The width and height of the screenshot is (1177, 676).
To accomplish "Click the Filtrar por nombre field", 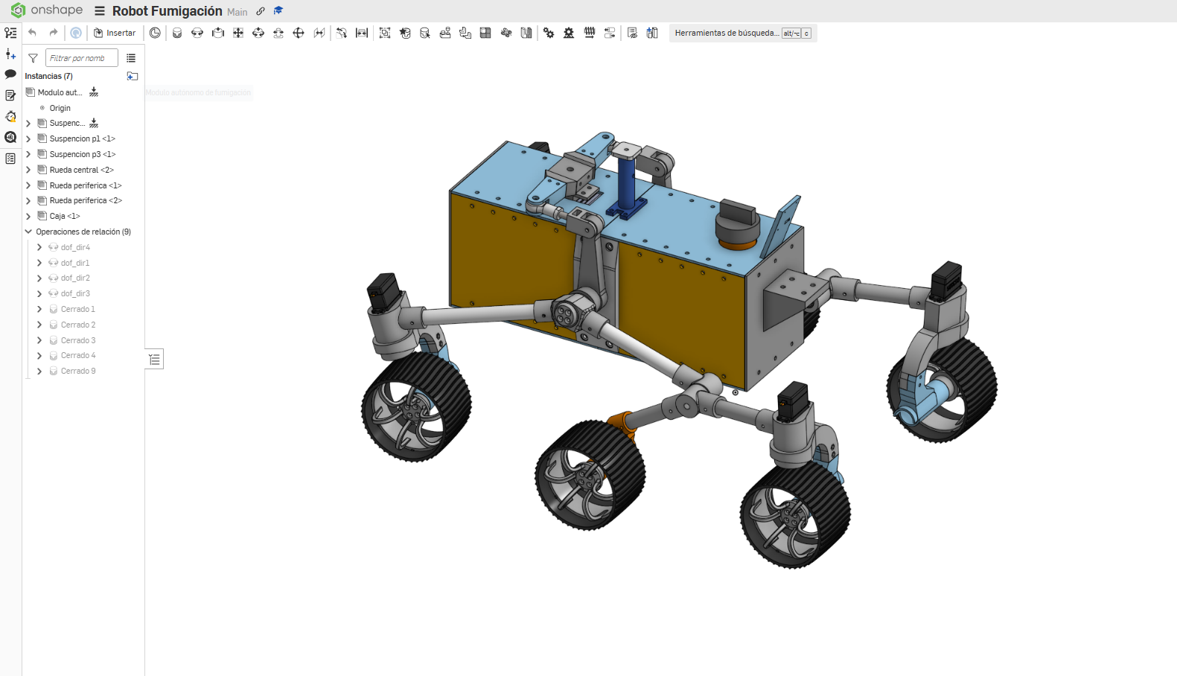I will pos(82,58).
